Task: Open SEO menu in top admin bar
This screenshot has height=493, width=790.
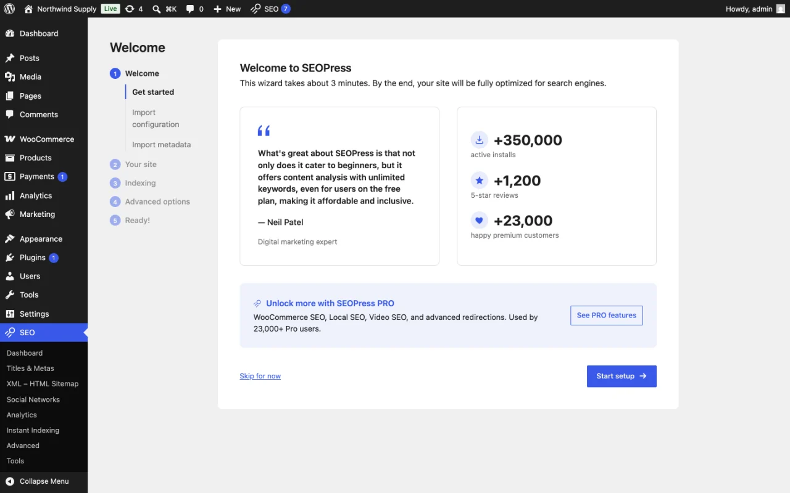Action: click(x=270, y=9)
